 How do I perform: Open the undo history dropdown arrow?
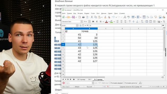click(x=116, y=17)
